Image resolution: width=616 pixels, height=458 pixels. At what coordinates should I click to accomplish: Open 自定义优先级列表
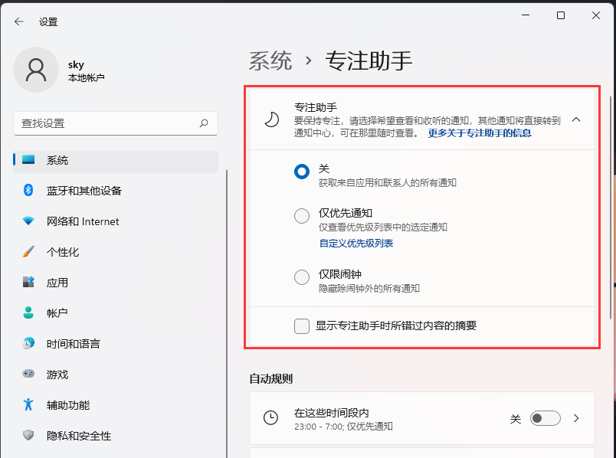click(356, 244)
